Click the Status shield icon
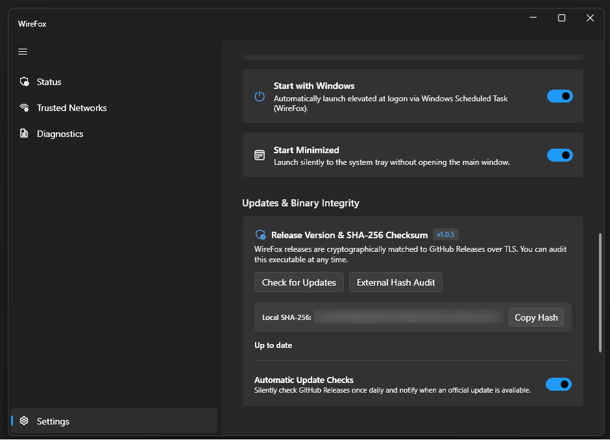Screen dimensions: 610x442 (x=24, y=82)
